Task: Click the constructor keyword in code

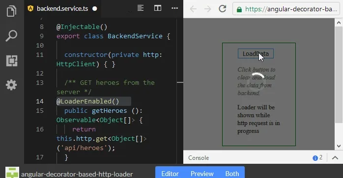Action: point(86,54)
